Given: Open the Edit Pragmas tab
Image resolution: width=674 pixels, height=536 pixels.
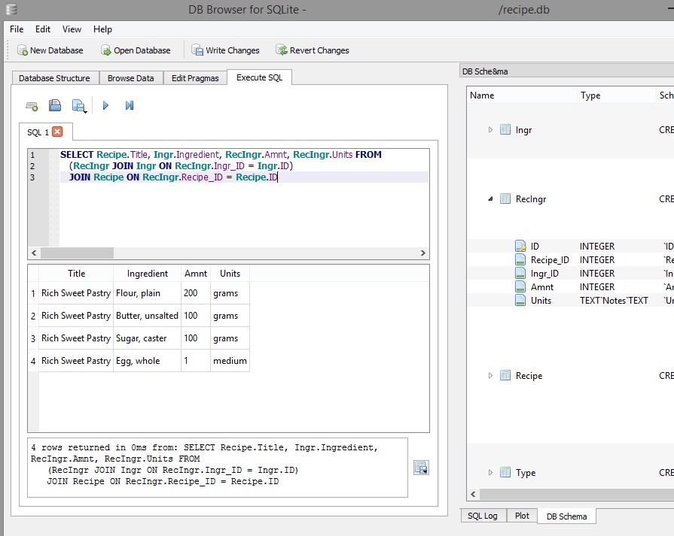Looking at the screenshot, I should [x=195, y=78].
